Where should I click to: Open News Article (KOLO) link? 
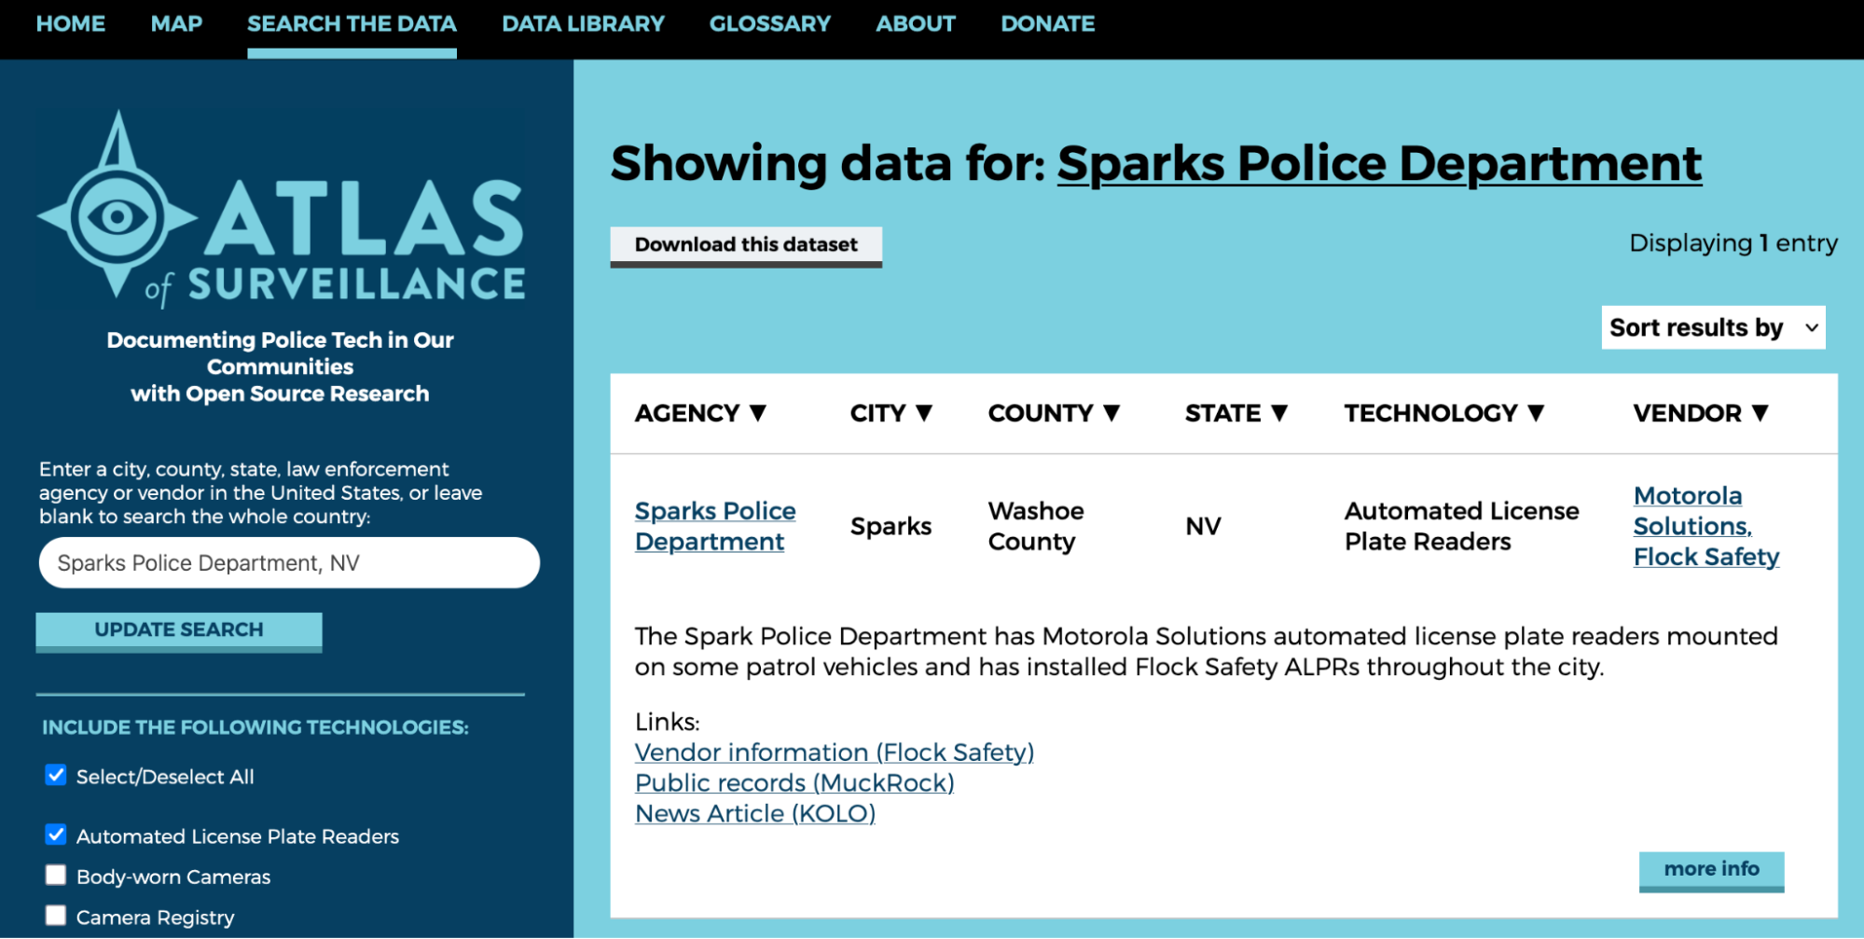click(755, 813)
